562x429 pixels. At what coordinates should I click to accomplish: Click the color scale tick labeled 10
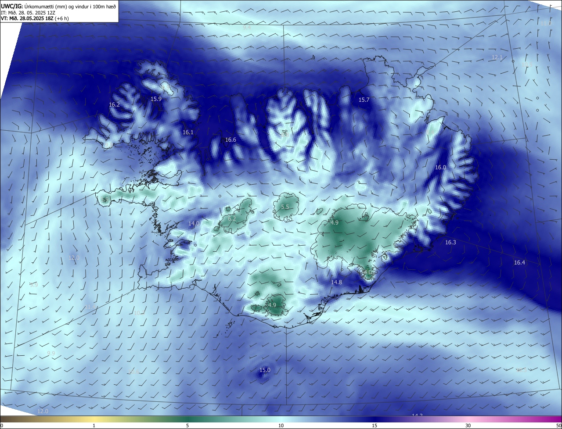(281, 425)
